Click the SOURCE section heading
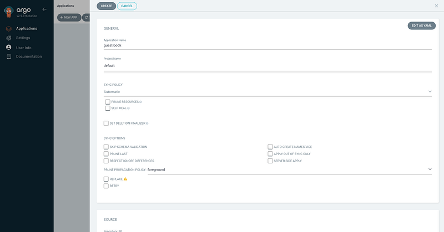444x232 pixels. 110,220
